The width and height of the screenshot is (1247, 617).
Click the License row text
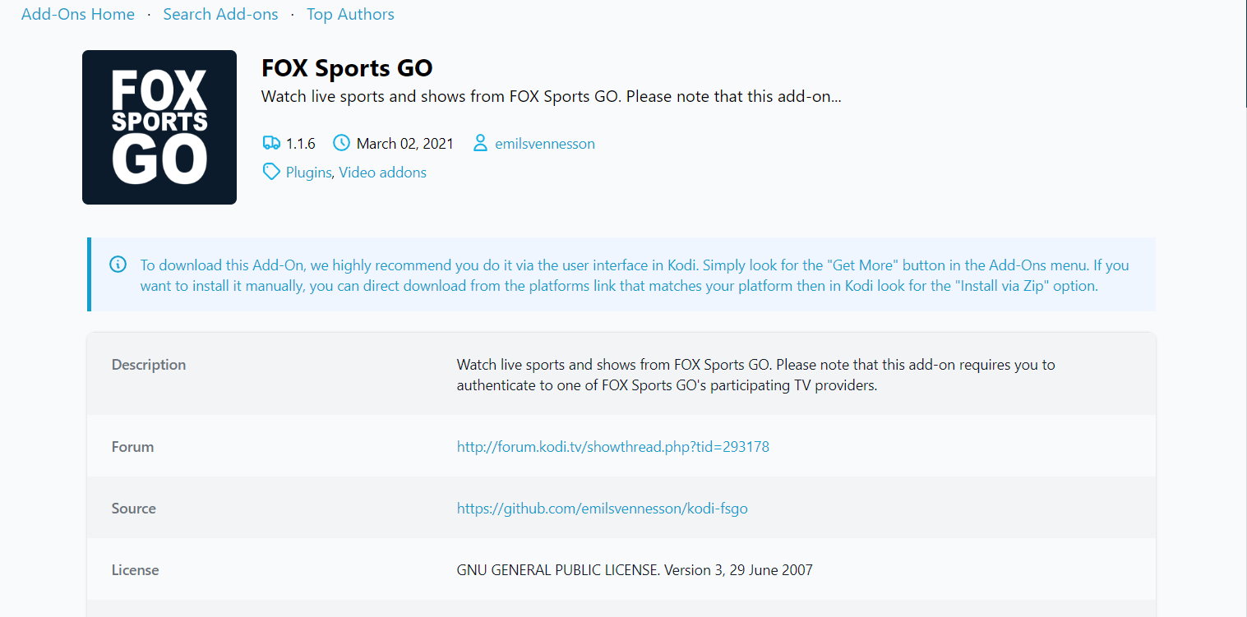click(x=635, y=569)
